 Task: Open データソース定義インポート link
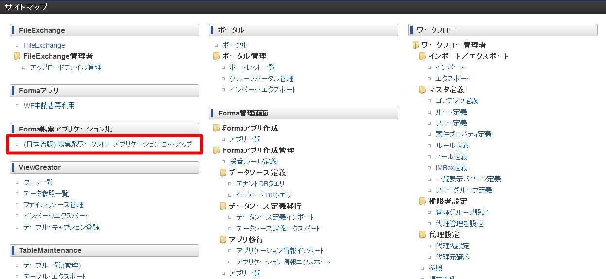click(275, 217)
